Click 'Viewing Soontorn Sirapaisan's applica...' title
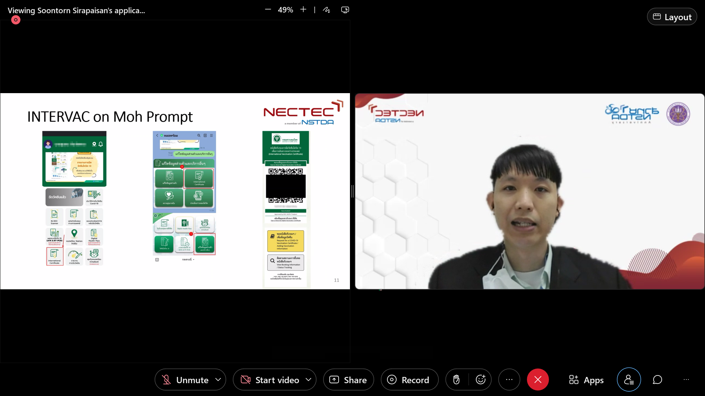This screenshot has width=705, height=396. click(x=76, y=10)
